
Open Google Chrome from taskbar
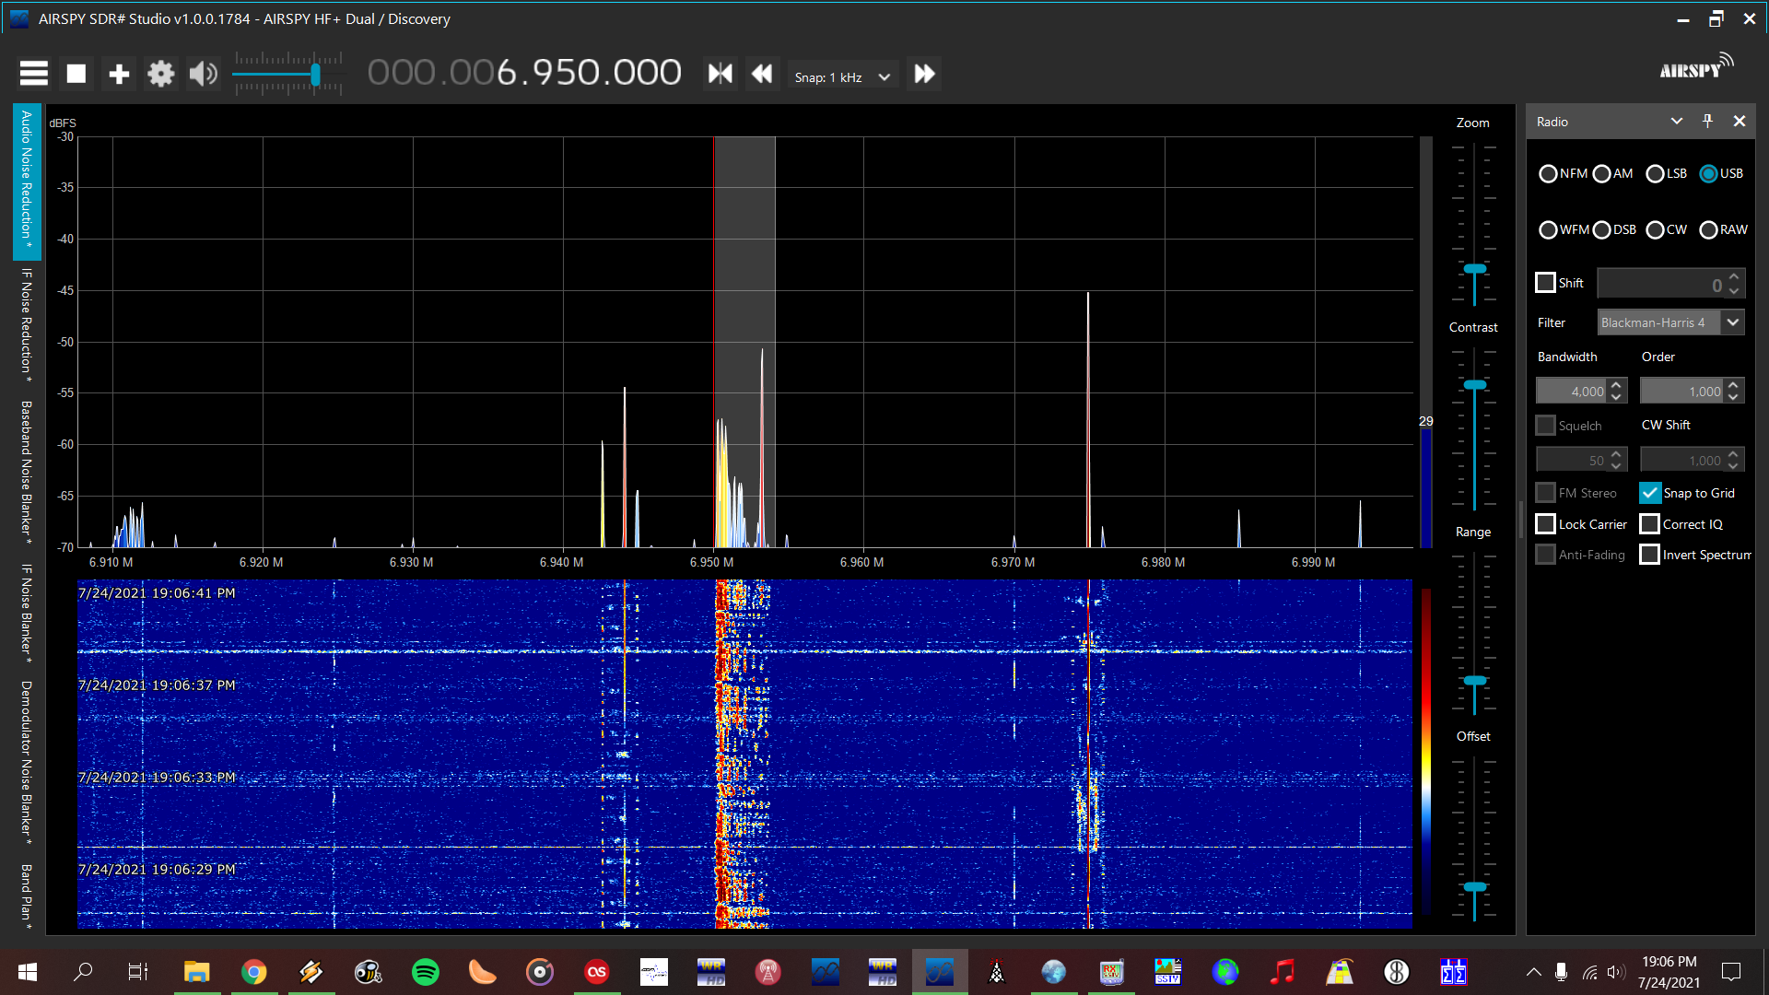pyautogui.click(x=254, y=972)
